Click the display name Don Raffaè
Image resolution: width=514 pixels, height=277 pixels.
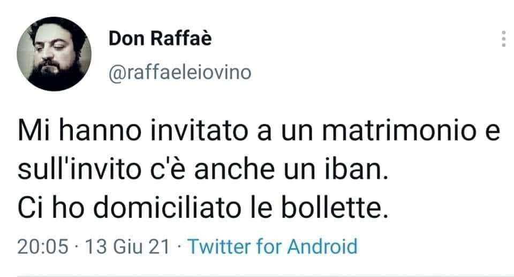(160, 38)
